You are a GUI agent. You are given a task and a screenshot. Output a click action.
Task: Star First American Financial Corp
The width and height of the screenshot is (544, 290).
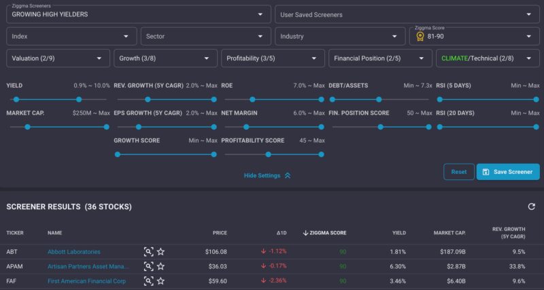(x=160, y=281)
